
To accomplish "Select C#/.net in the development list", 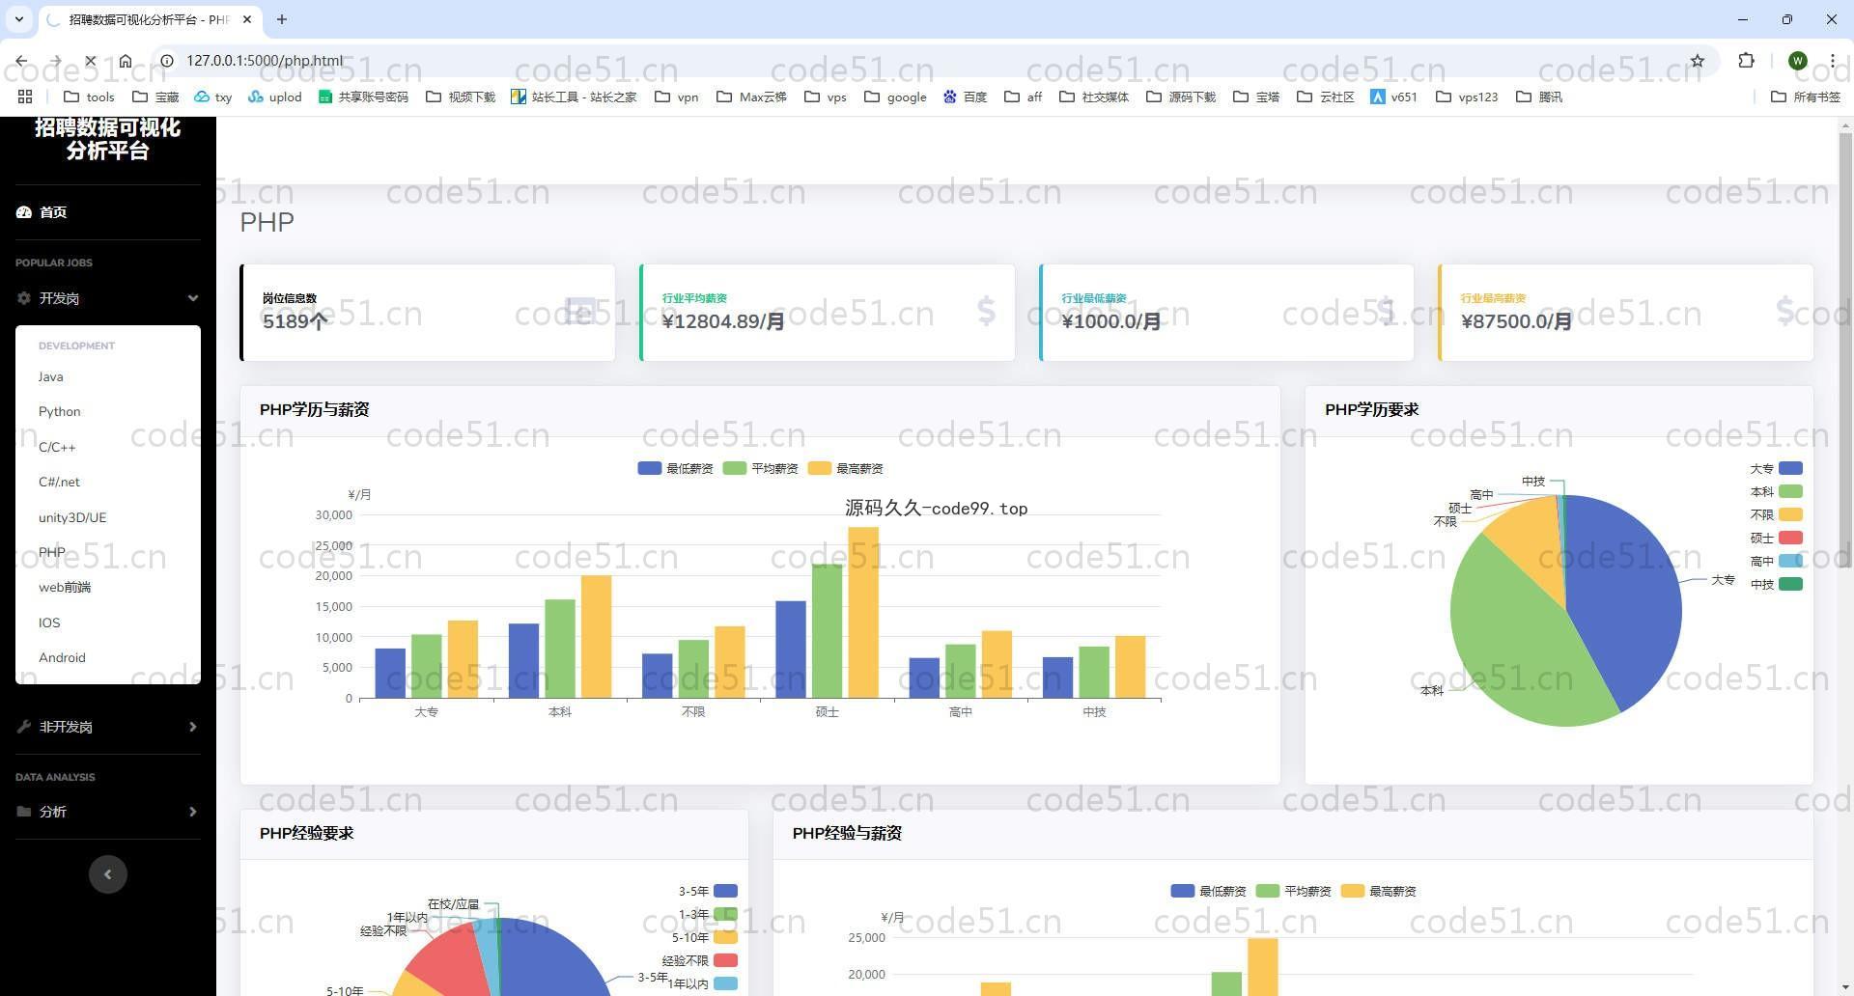I will pos(59,482).
